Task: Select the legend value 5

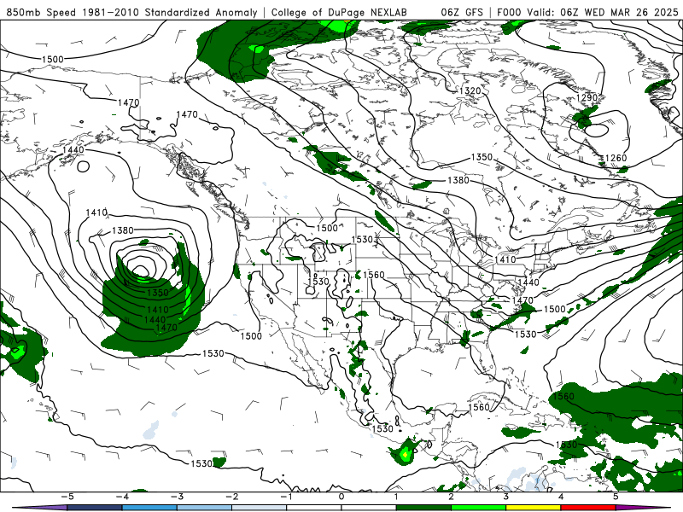Action: (x=616, y=497)
